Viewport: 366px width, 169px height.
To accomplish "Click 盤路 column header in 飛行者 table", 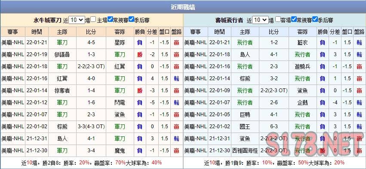I will pyautogui.click(x=359, y=32).
